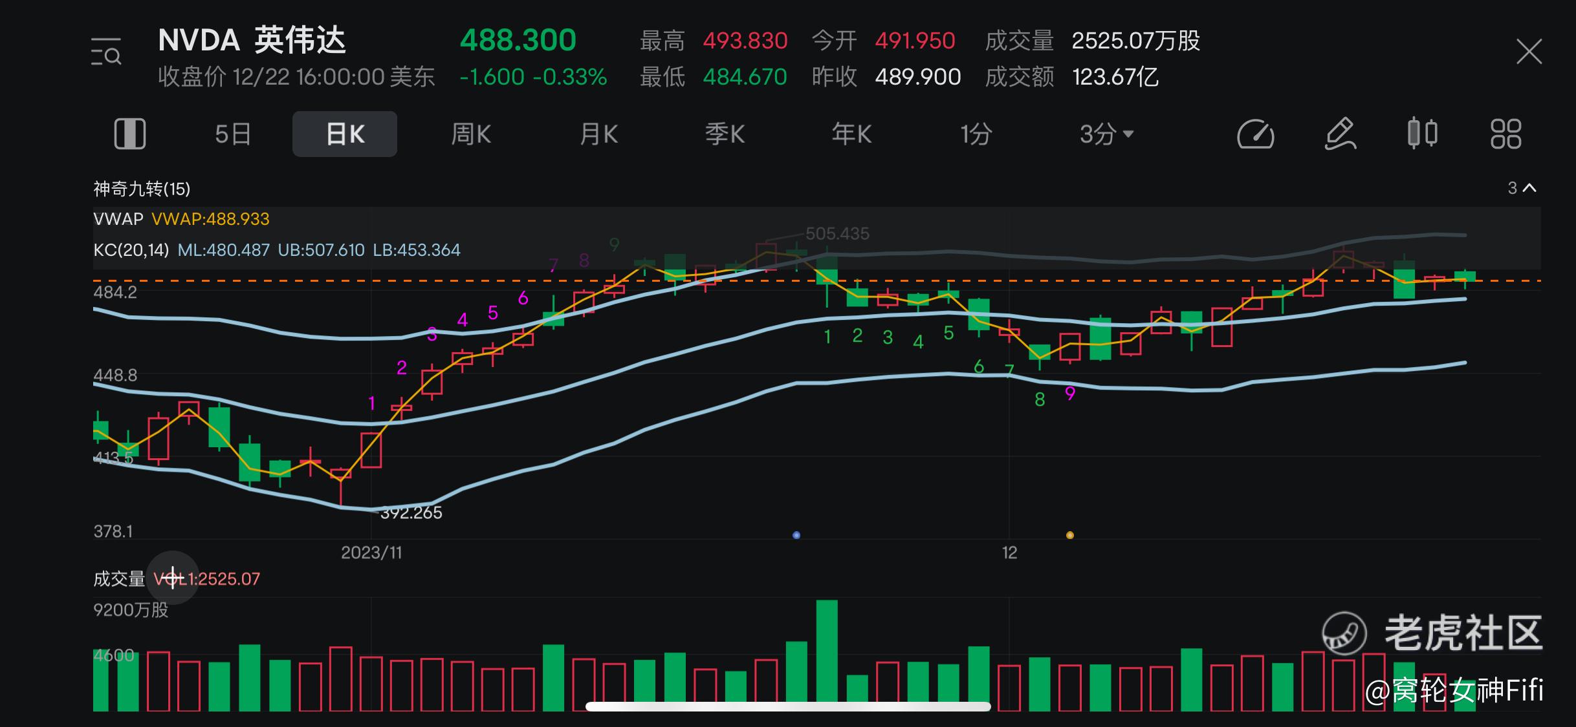Screen dimensions: 1576x727
Task: Click the blue event dot on timeline
Action: click(x=796, y=535)
